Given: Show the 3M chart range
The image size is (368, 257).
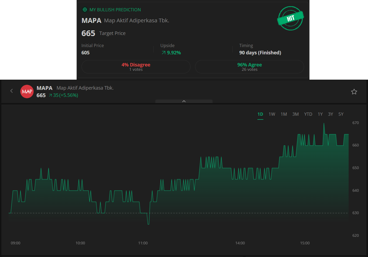Looking at the screenshot, I should [x=295, y=114].
